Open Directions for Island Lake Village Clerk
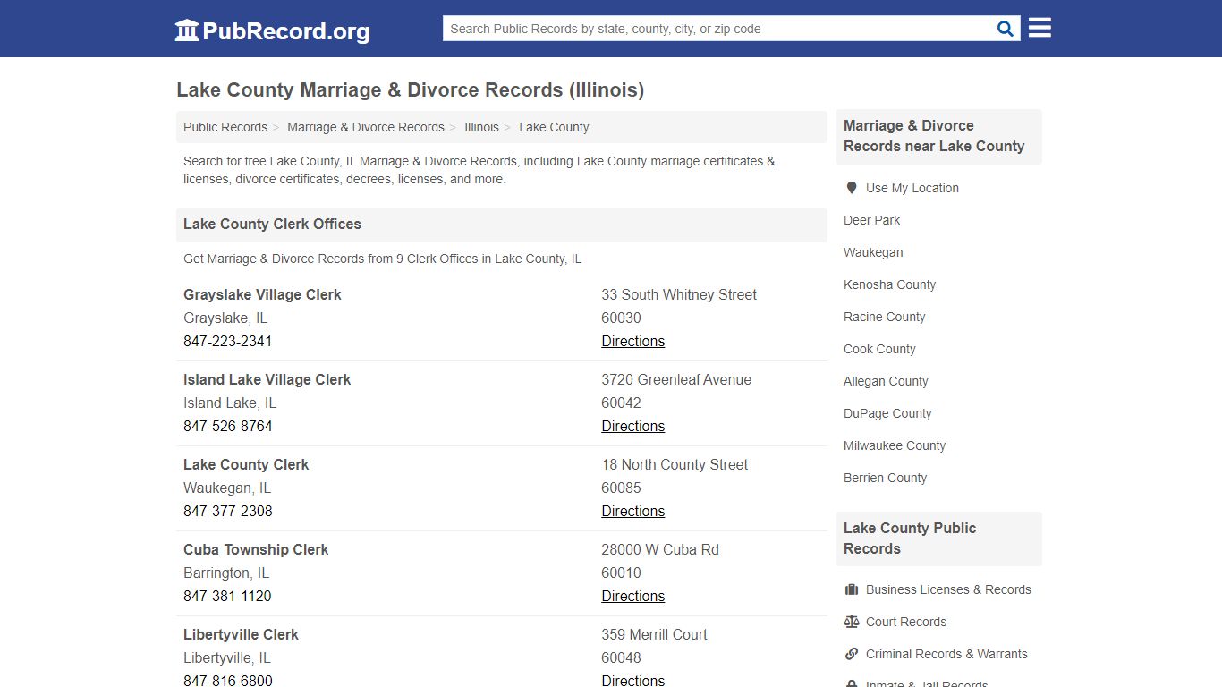This screenshot has width=1222, height=687. tap(632, 426)
